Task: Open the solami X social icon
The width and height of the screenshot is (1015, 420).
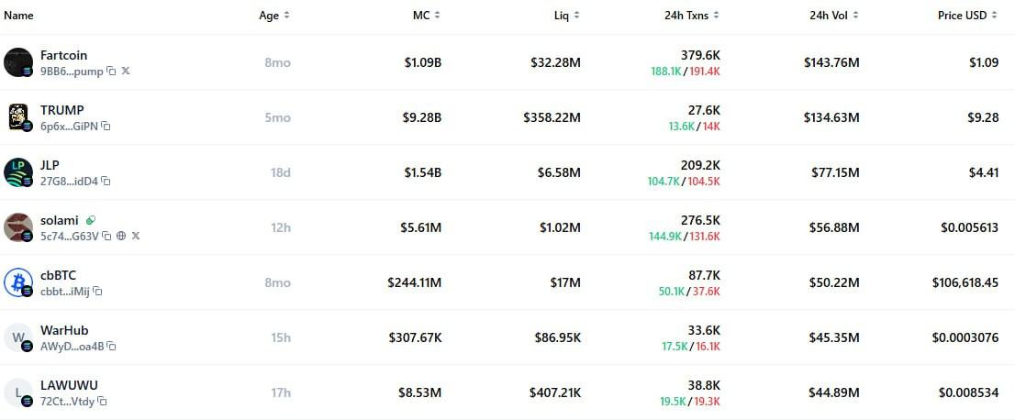Action: (135, 237)
